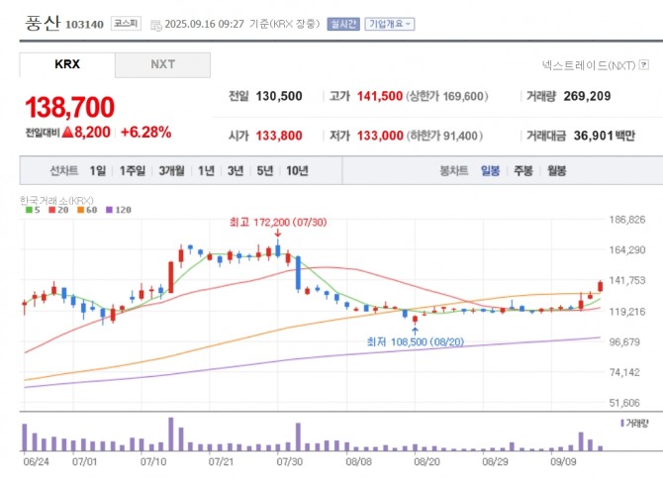
Task: Click the red 20-day moving average swatch
Action: [52, 210]
